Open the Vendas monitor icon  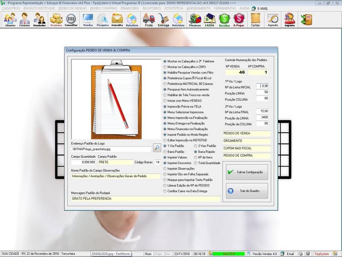click(x=88, y=20)
